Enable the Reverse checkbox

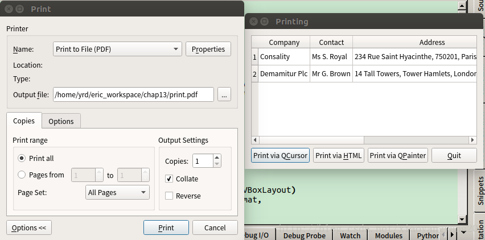point(169,196)
